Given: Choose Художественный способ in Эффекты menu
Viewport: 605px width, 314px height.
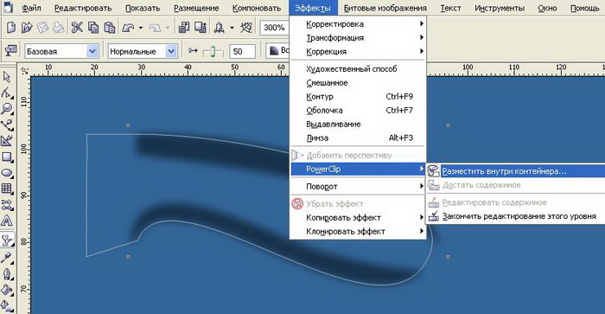Looking at the screenshot, I should 358,68.
